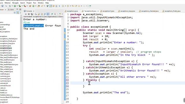Click the Back navigation arrow

click(x=79, y=6)
